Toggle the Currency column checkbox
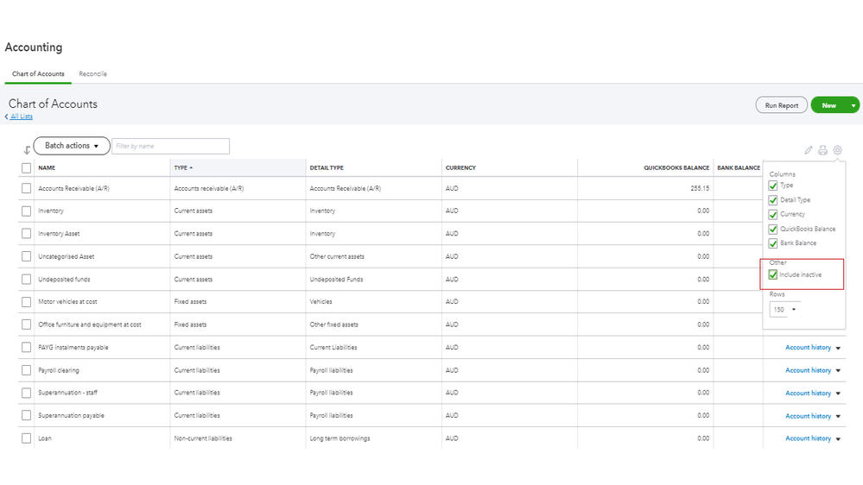The image size is (863, 485). coord(773,215)
